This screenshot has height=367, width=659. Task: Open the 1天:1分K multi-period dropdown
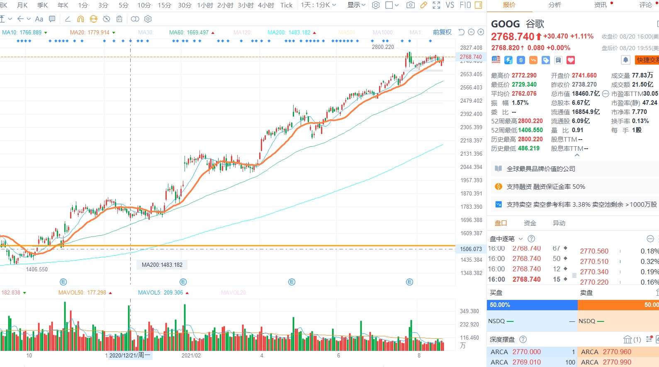click(319, 5)
